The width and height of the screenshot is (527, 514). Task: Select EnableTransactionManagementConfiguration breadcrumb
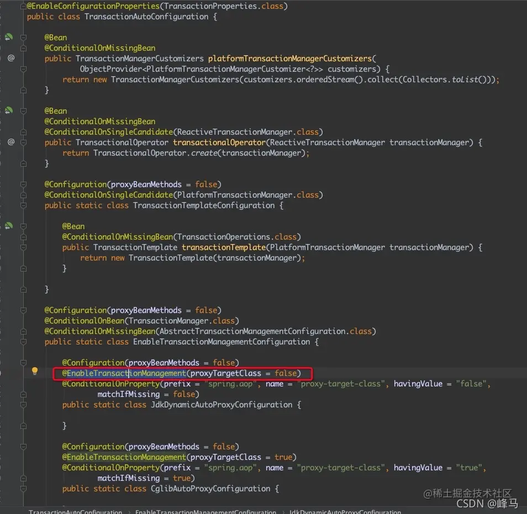pyautogui.click(x=205, y=511)
